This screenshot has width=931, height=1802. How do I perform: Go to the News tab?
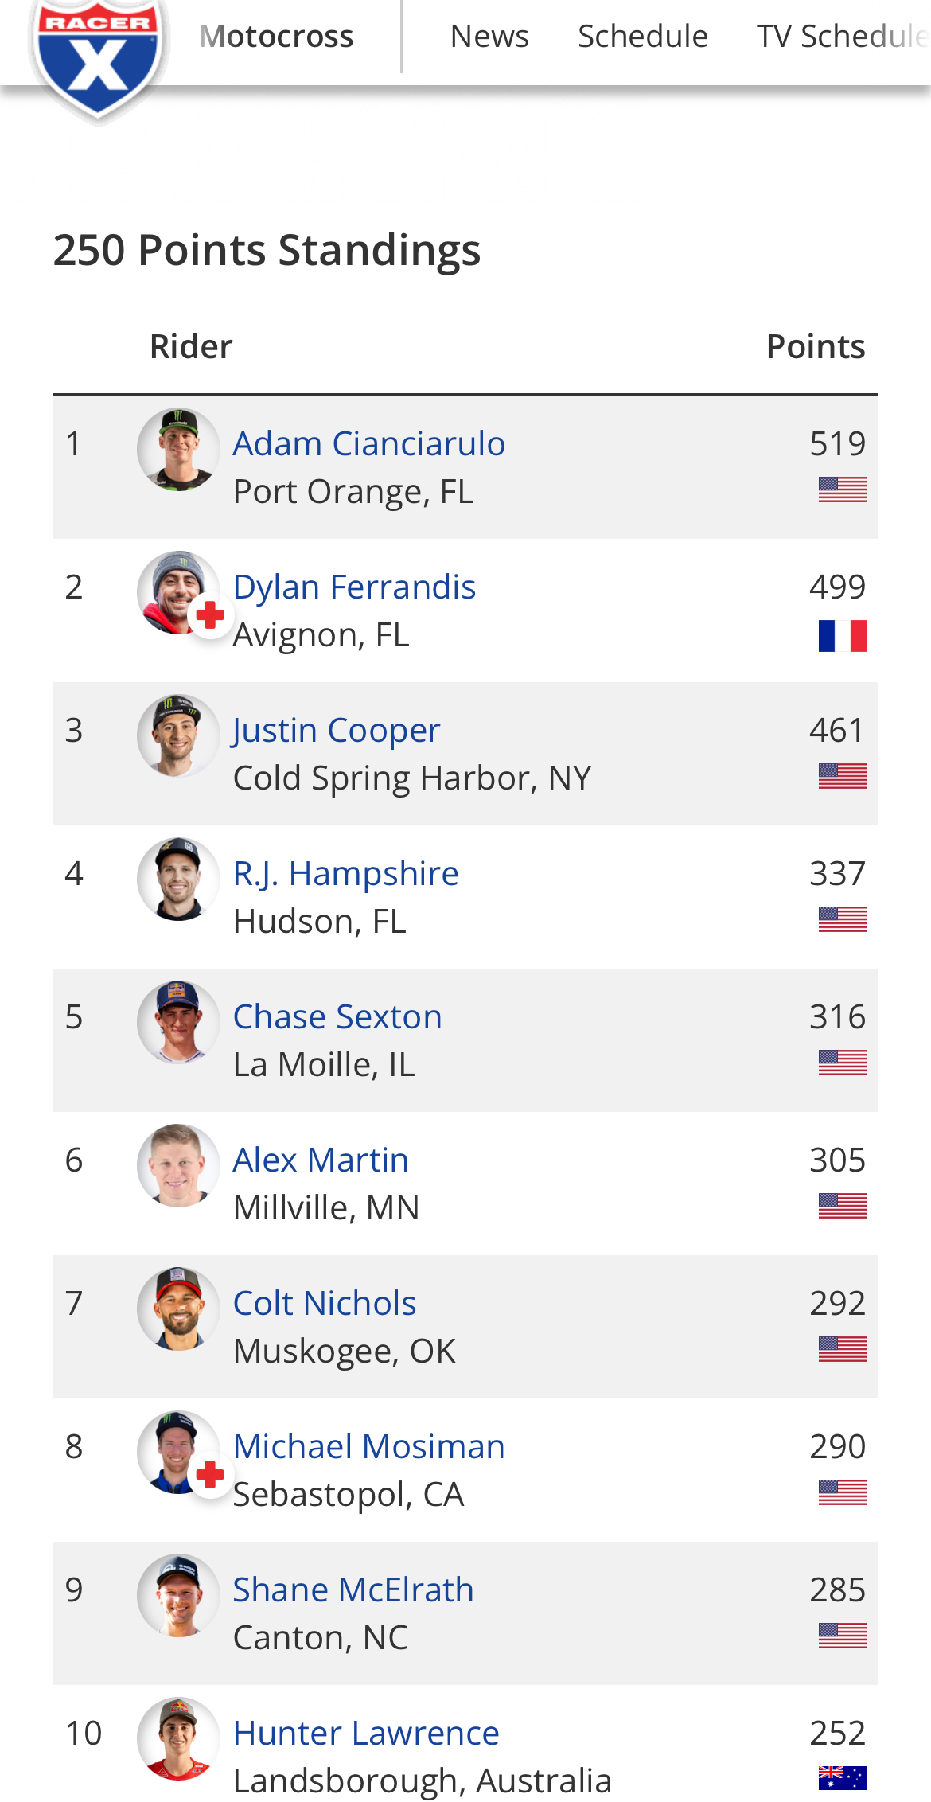point(489,37)
